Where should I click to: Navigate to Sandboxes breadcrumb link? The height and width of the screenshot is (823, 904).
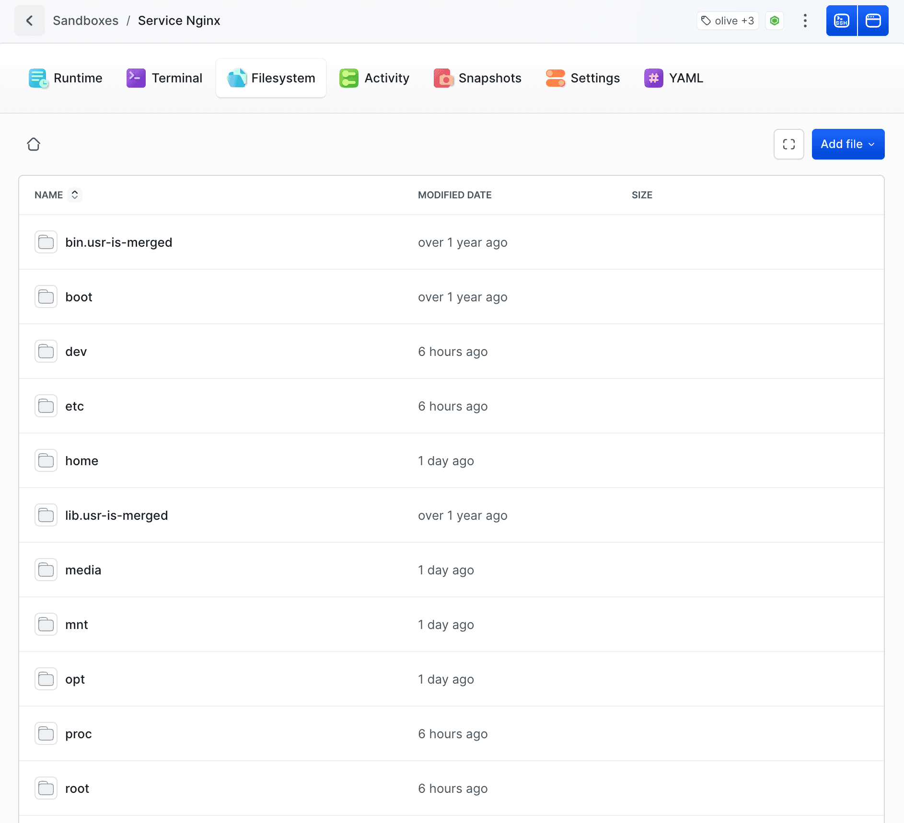click(85, 21)
